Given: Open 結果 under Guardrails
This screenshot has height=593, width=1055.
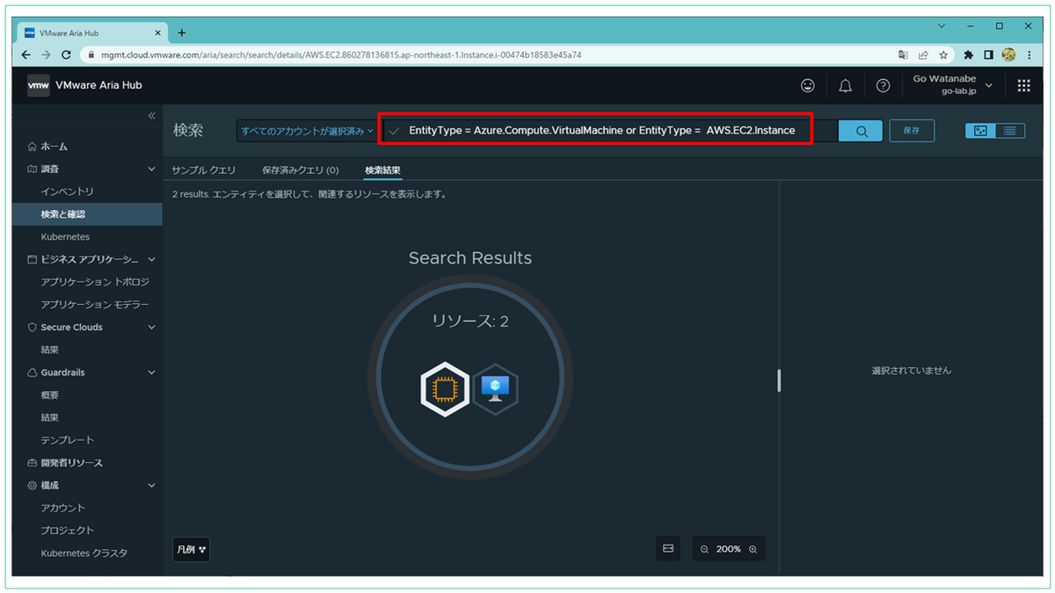Looking at the screenshot, I should point(50,417).
